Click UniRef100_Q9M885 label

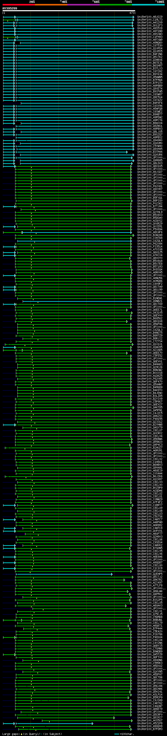tap(150, 160)
